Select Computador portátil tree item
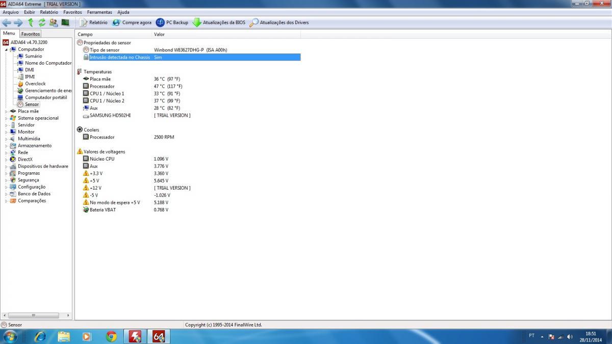Image resolution: width=612 pixels, height=344 pixels. point(42,97)
